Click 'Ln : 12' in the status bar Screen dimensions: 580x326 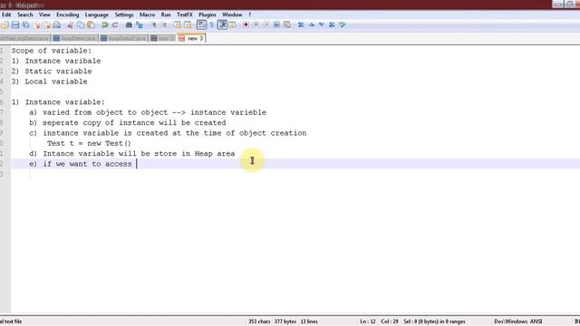(368, 321)
